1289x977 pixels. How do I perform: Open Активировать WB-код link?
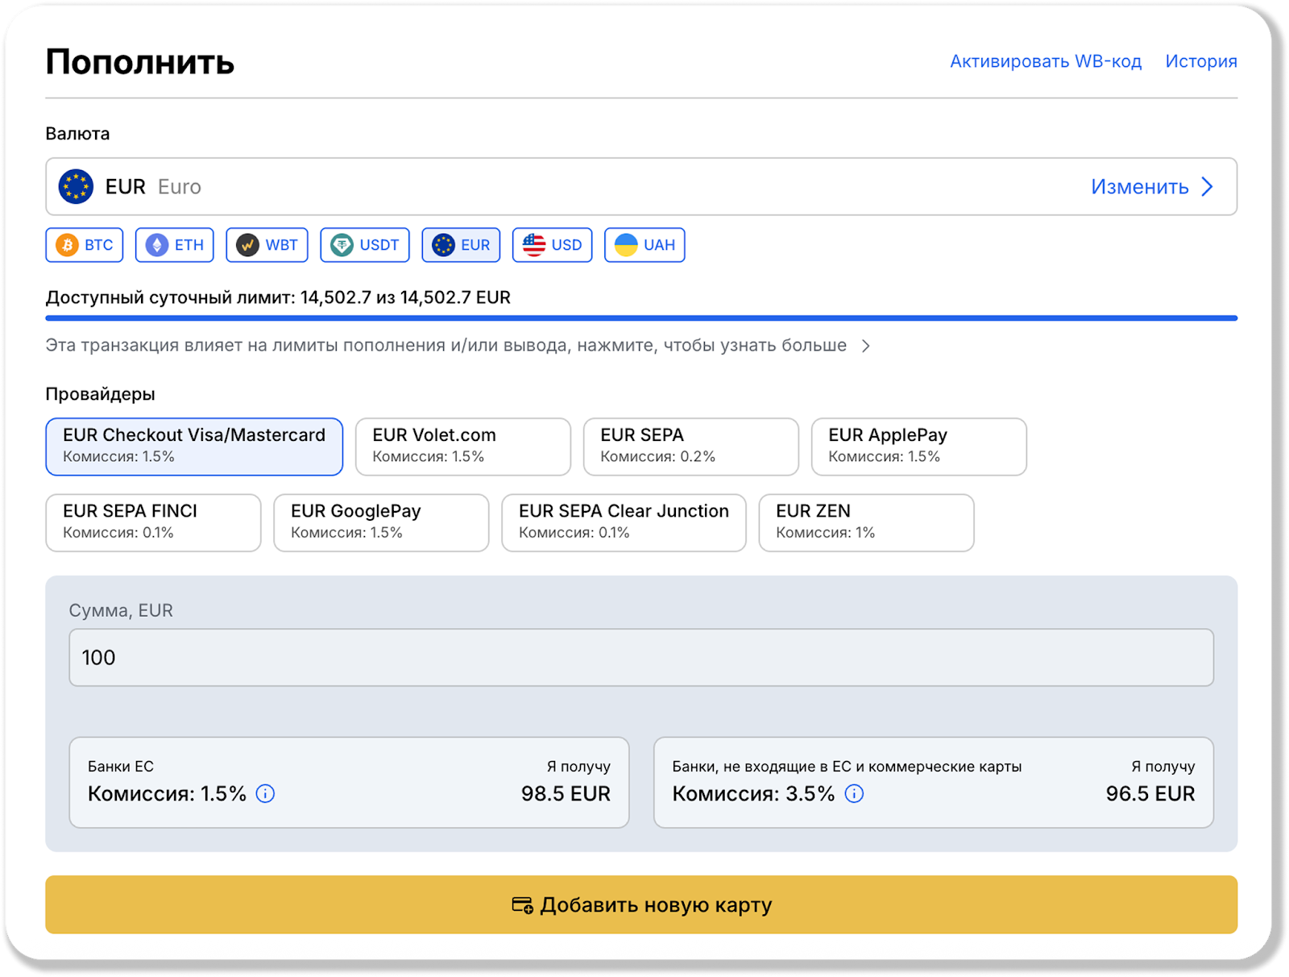(x=1046, y=61)
